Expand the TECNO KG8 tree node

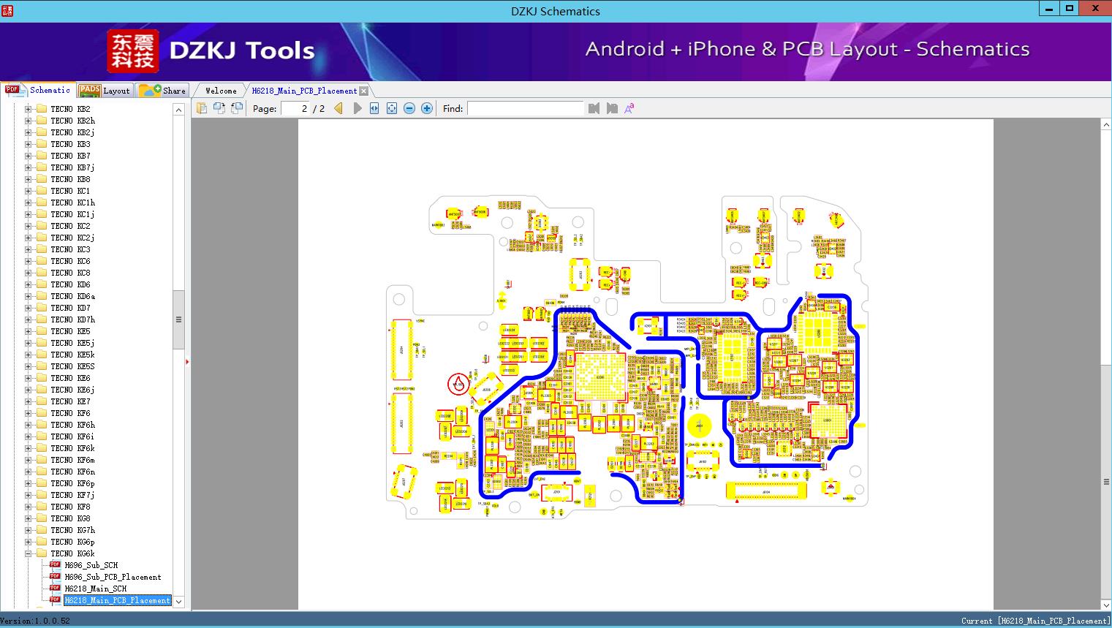tap(28, 518)
